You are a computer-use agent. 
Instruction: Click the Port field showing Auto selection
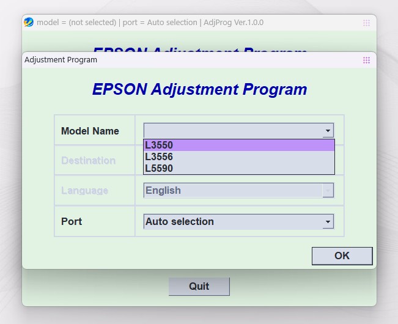pyautogui.click(x=233, y=221)
